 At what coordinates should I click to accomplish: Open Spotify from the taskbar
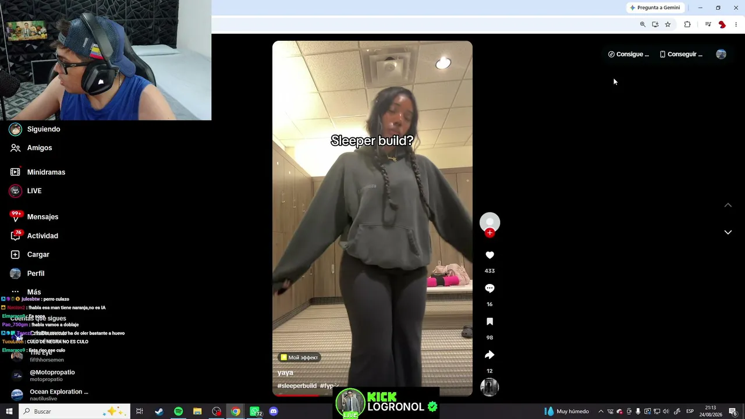[178, 411]
